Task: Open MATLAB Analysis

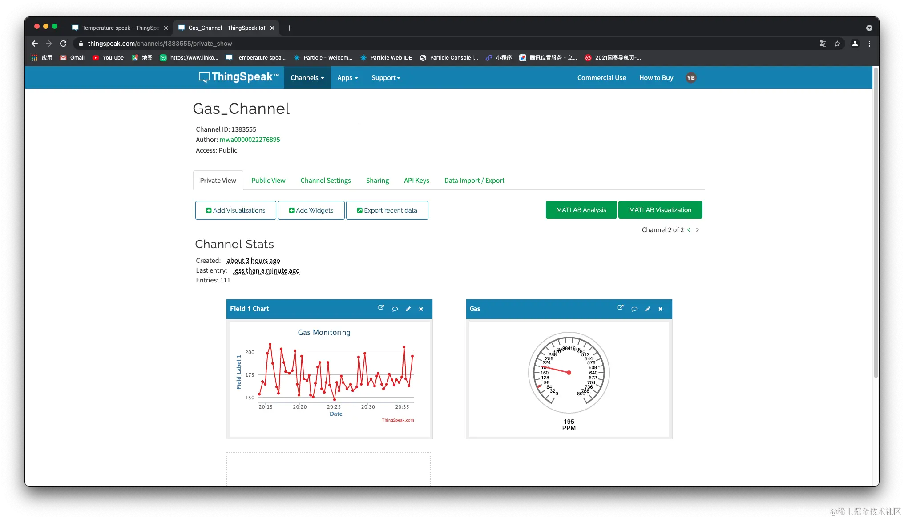Action: [x=581, y=210]
